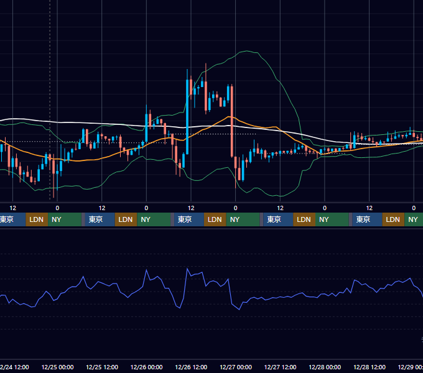Click the tall blue candle at 12/26 12:00

coord(187,117)
